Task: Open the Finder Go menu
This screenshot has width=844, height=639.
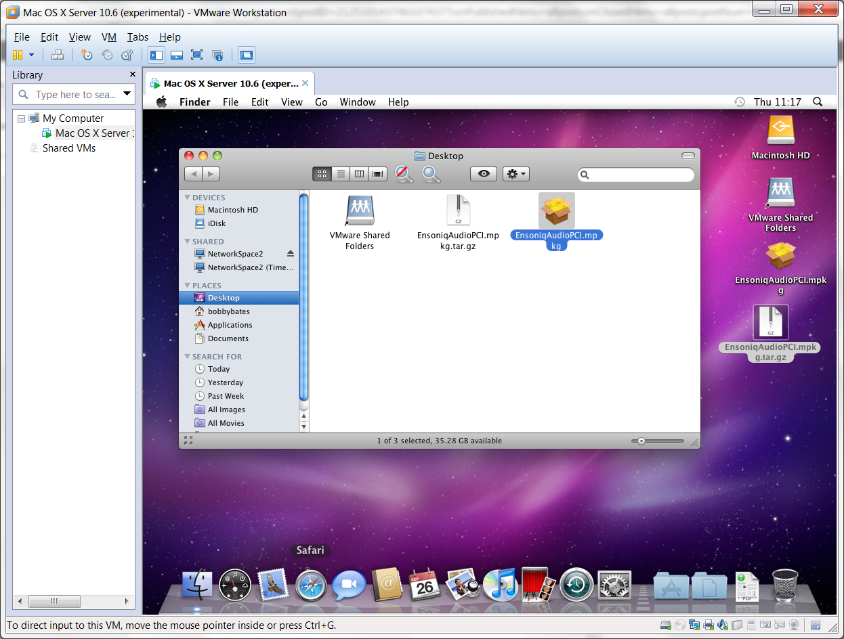Action: click(321, 102)
